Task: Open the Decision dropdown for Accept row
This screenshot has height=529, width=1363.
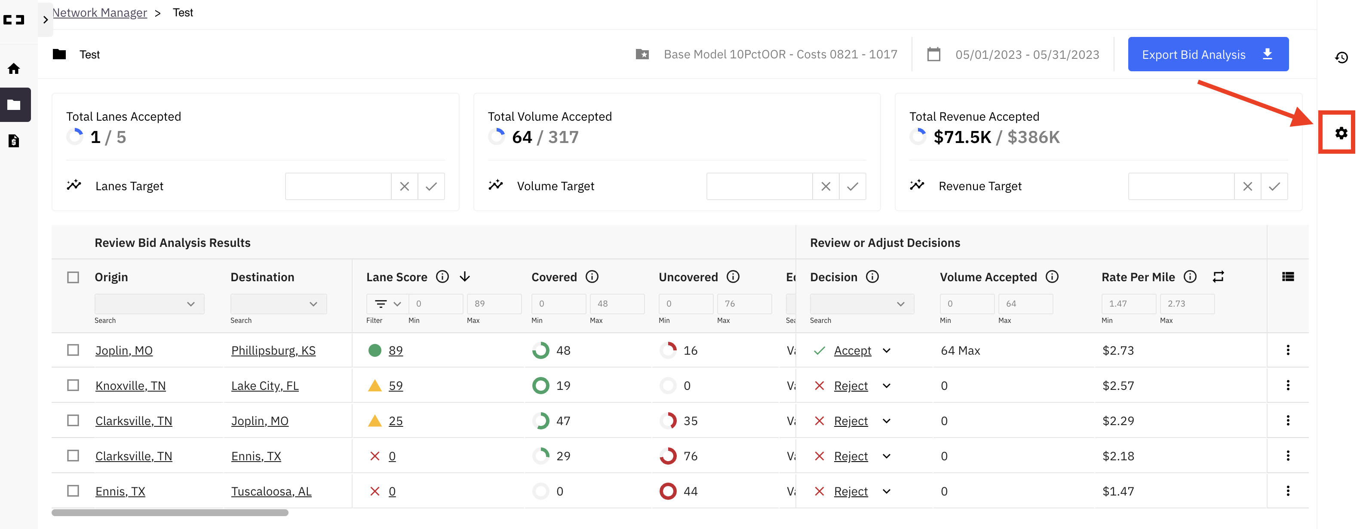Action: pyautogui.click(x=887, y=350)
